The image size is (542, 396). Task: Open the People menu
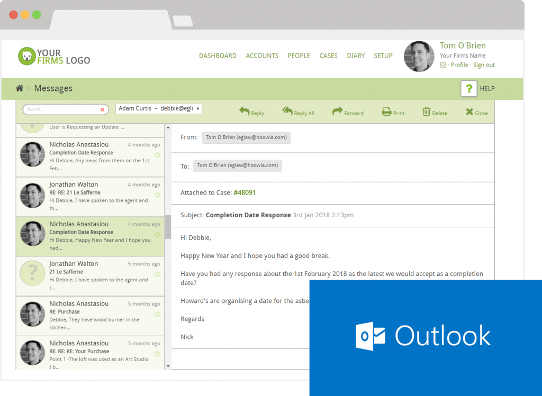[299, 56]
